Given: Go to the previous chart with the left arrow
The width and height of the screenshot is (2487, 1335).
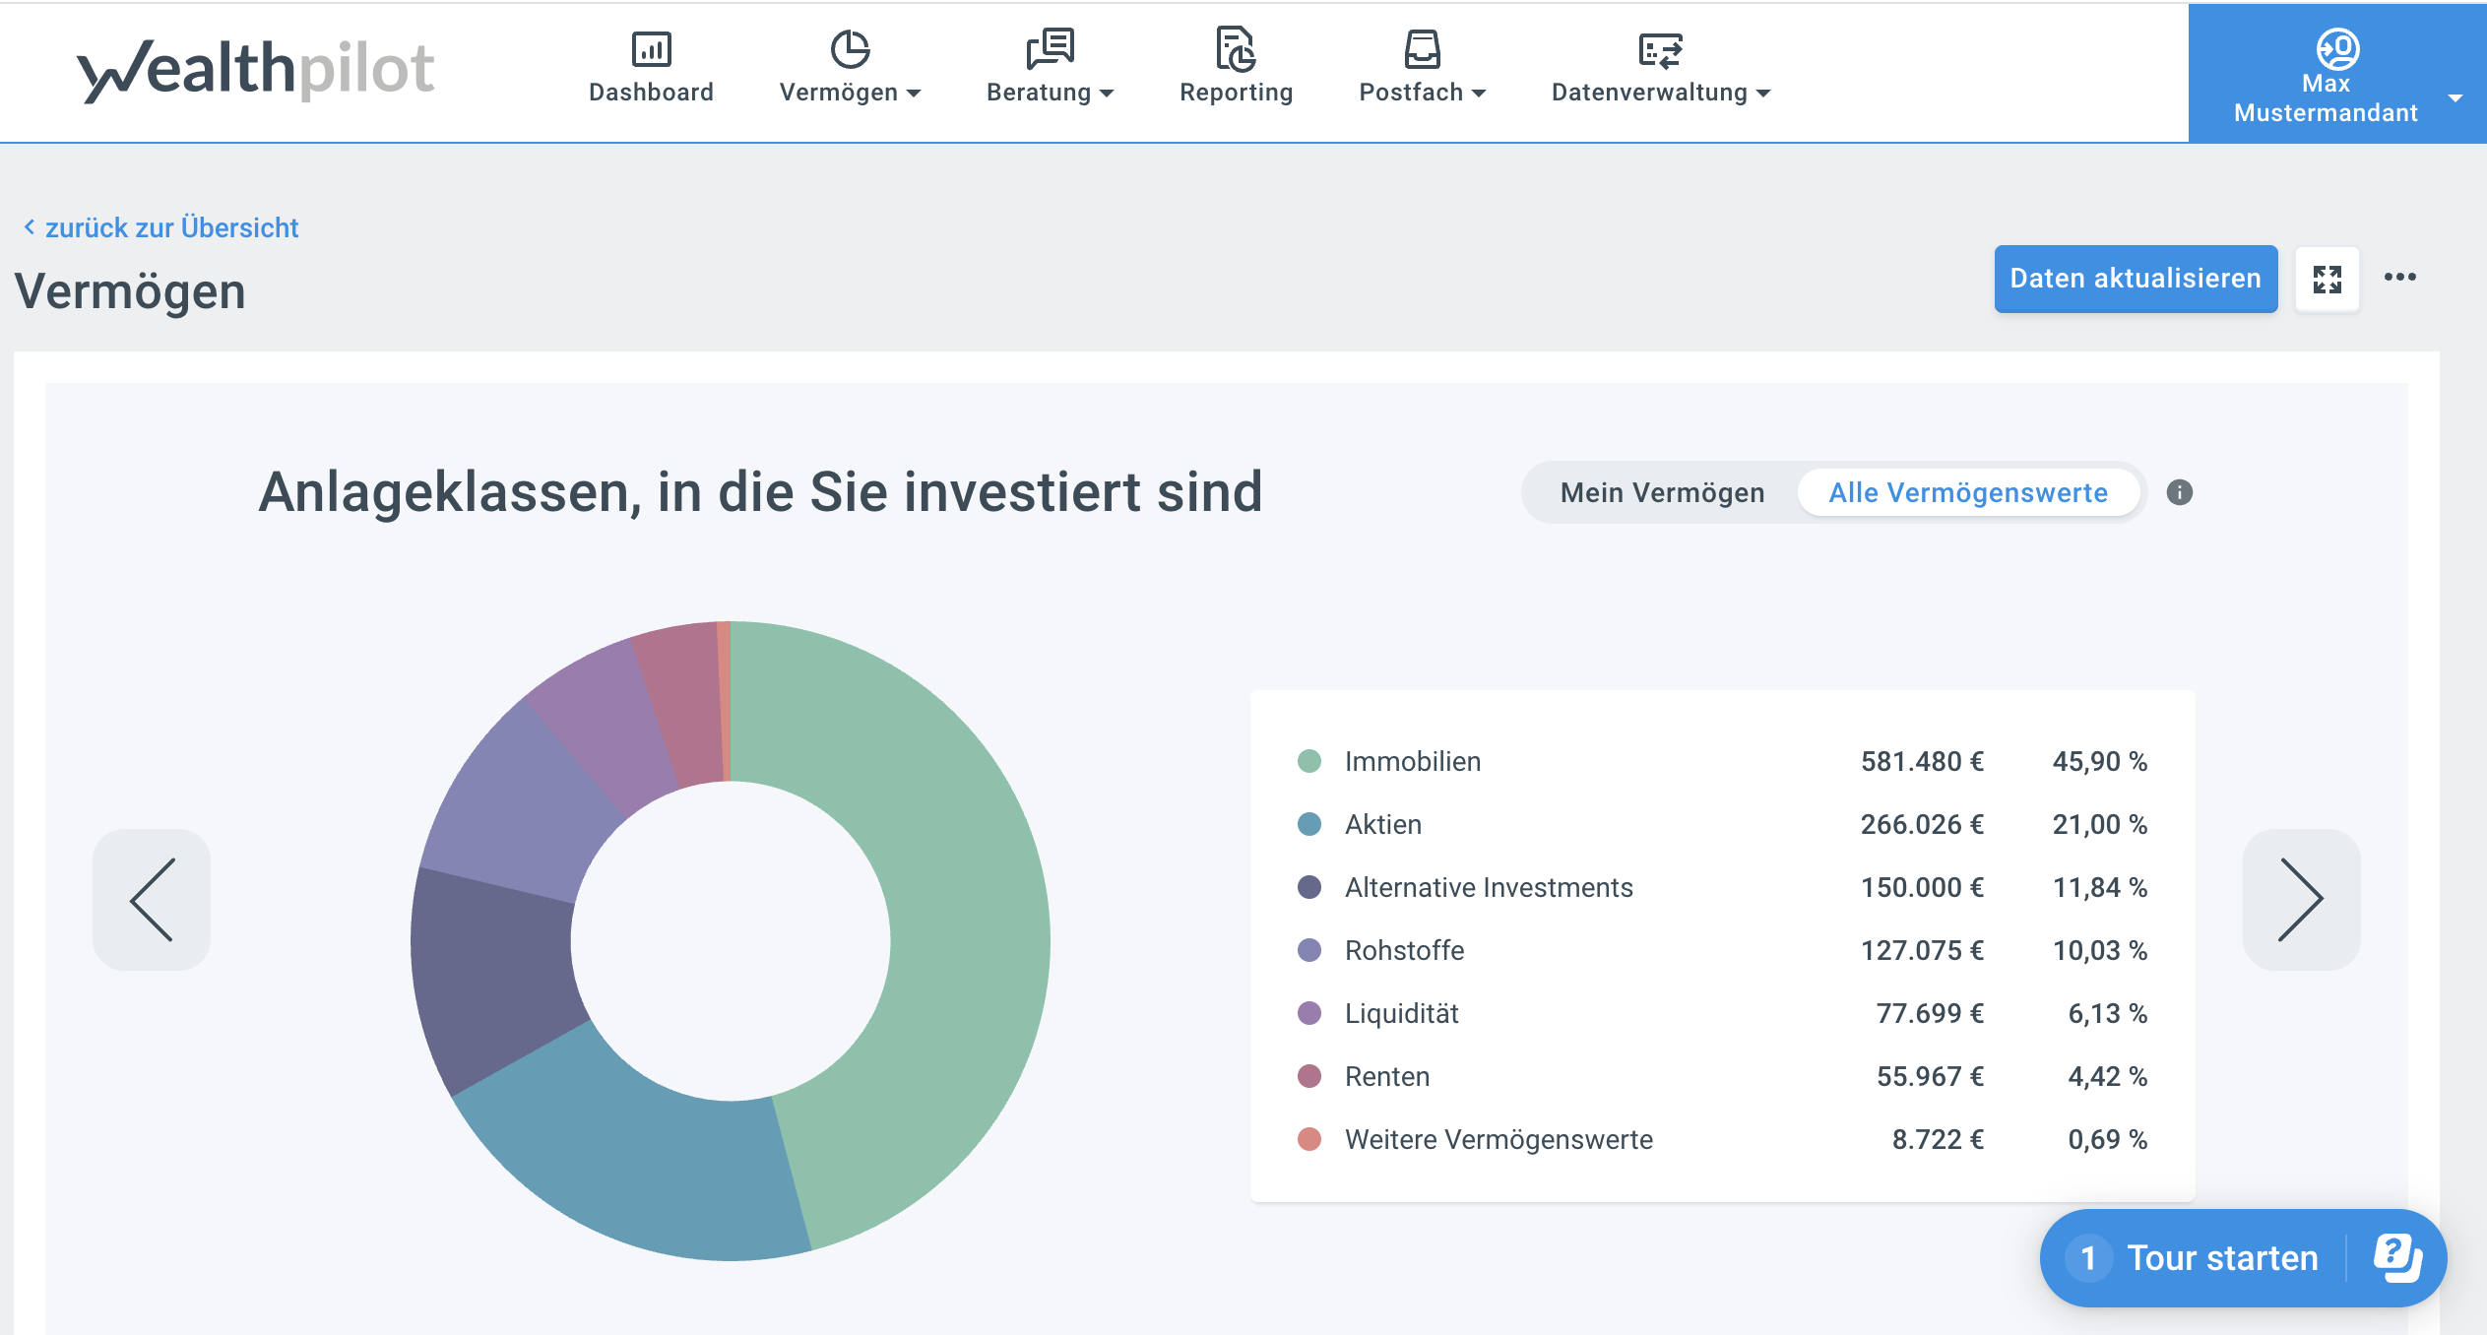Looking at the screenshot, I should (152, 899).
